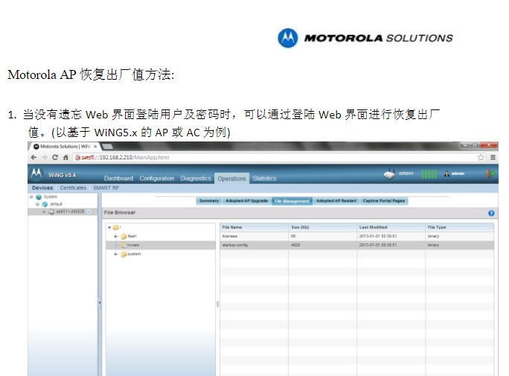Open a new browser tab
Screen dimensions: 509x376
(x=107, y=147)
